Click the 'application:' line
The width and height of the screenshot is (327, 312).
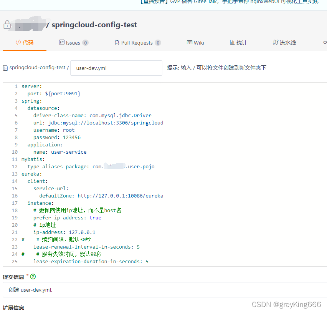tap(45, 145)
